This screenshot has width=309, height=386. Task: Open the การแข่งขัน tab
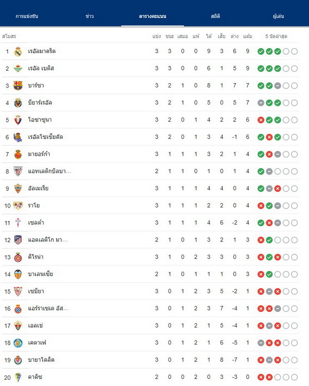(x=27, y=16)
